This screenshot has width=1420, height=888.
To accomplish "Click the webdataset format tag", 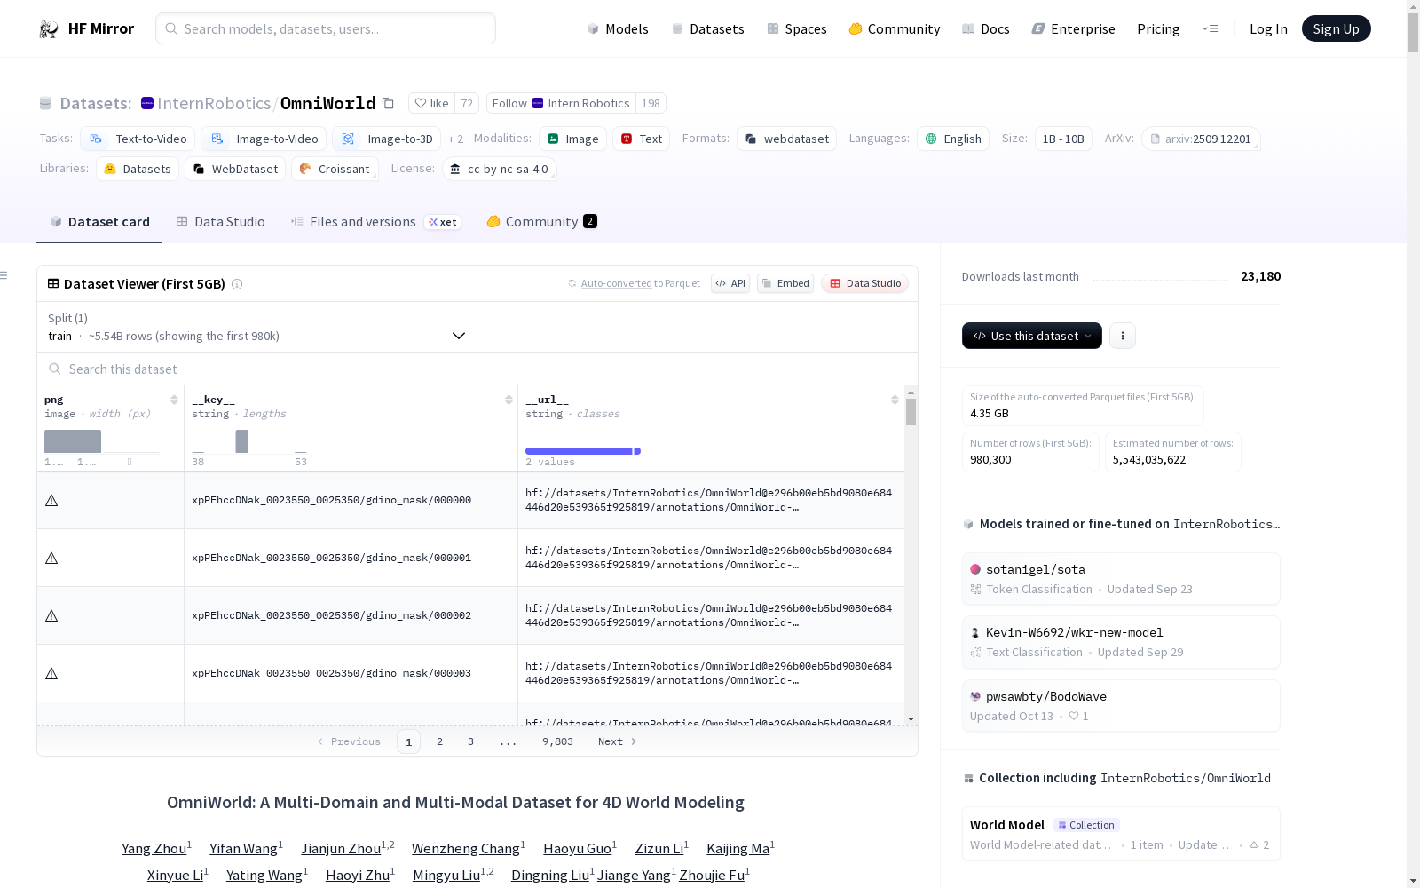I will tap(786, 139).
